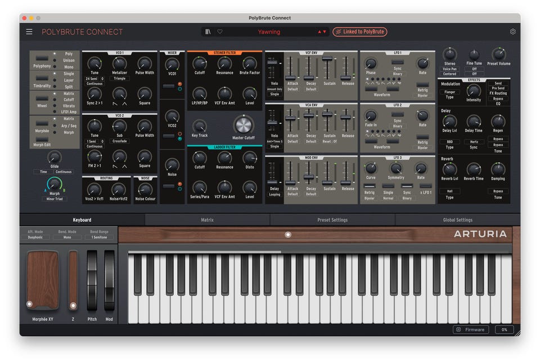Click the Morphée XY pad position dot
The height and width of the screenshot is (362, 540).
(30, 304)
